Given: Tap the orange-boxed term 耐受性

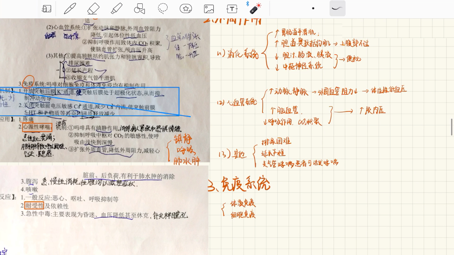Looking at the screenshot, I should point(34,206).
